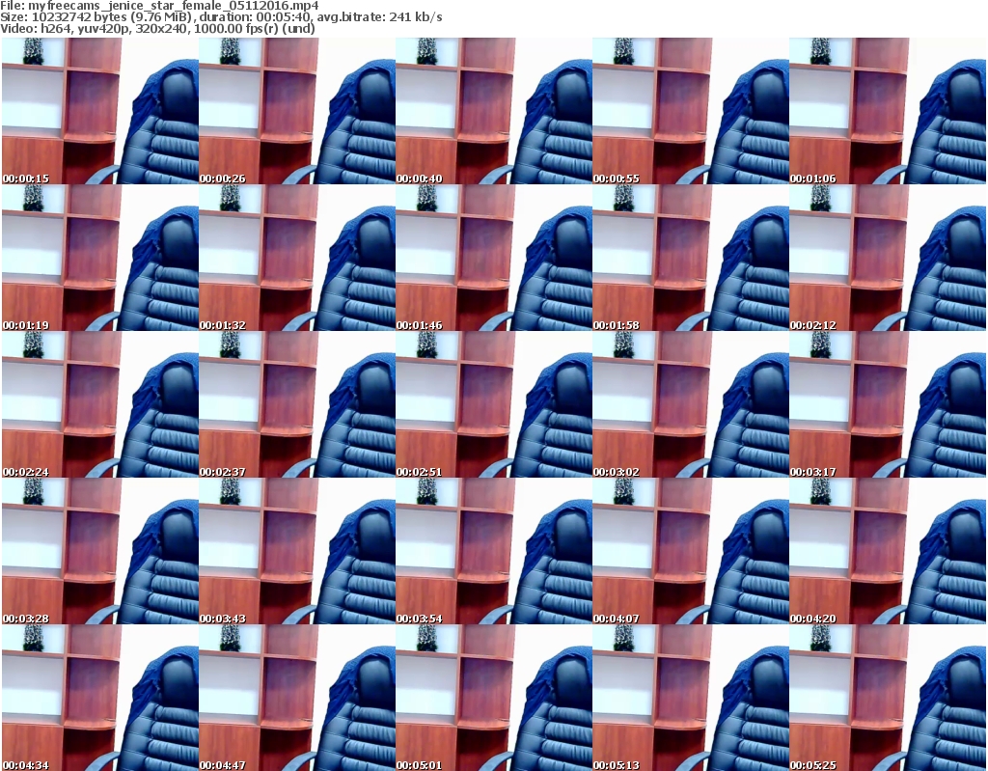Image resolution: width=988 pixels, height=771 pixels.
Task: Choose the thumbnail stamped 00:04:20
Action: pyautogui.click(x=888, y=552)
